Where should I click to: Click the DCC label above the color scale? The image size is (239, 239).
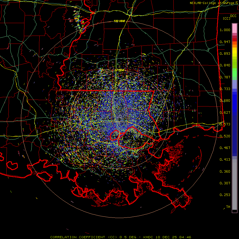pos(233,16)
